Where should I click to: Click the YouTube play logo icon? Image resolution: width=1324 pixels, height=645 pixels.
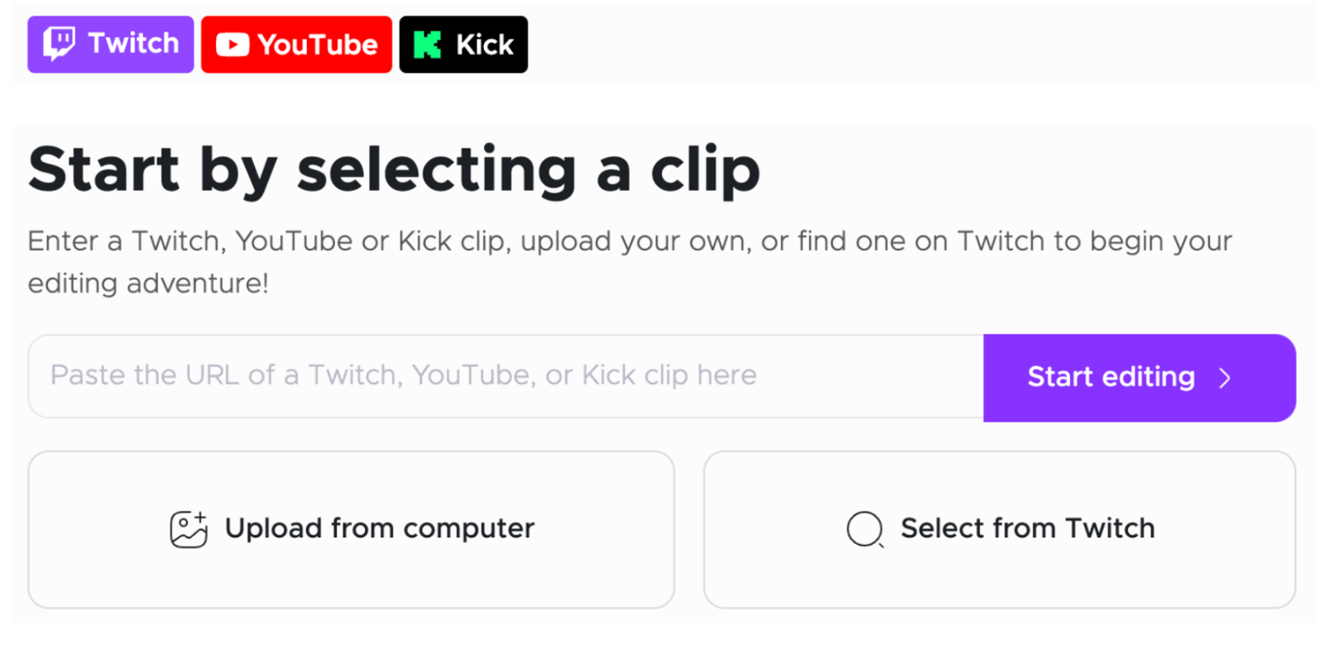[233, 45]
